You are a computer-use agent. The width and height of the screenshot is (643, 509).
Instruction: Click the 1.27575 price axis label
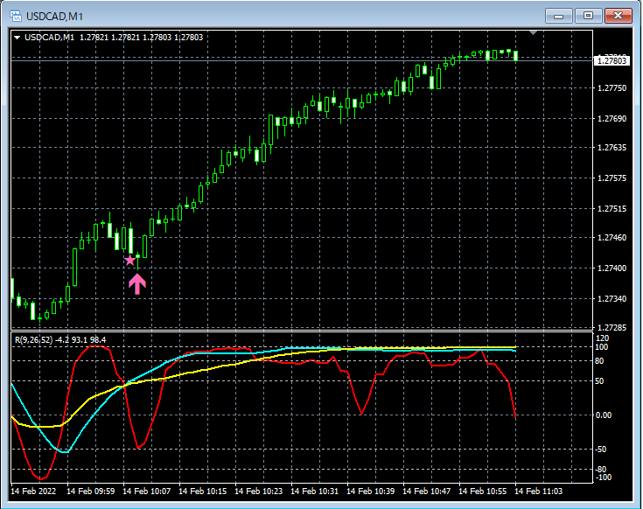pos(612,178)
